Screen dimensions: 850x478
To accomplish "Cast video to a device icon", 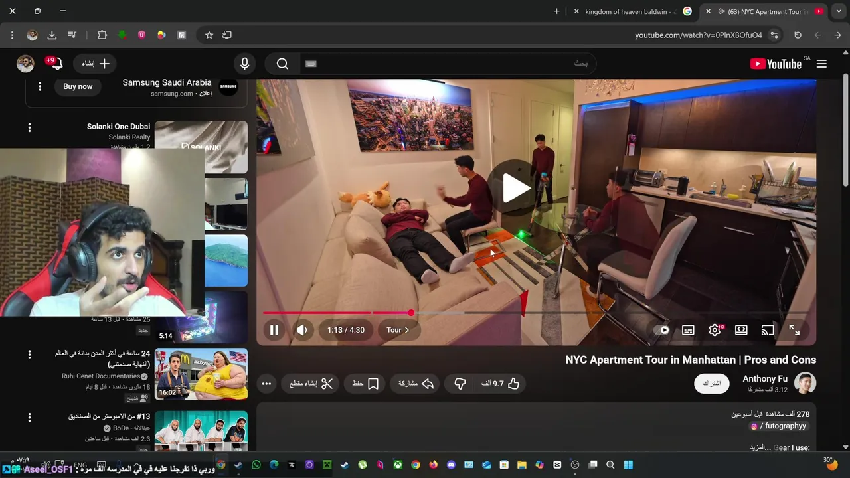I will click(768, 330).
